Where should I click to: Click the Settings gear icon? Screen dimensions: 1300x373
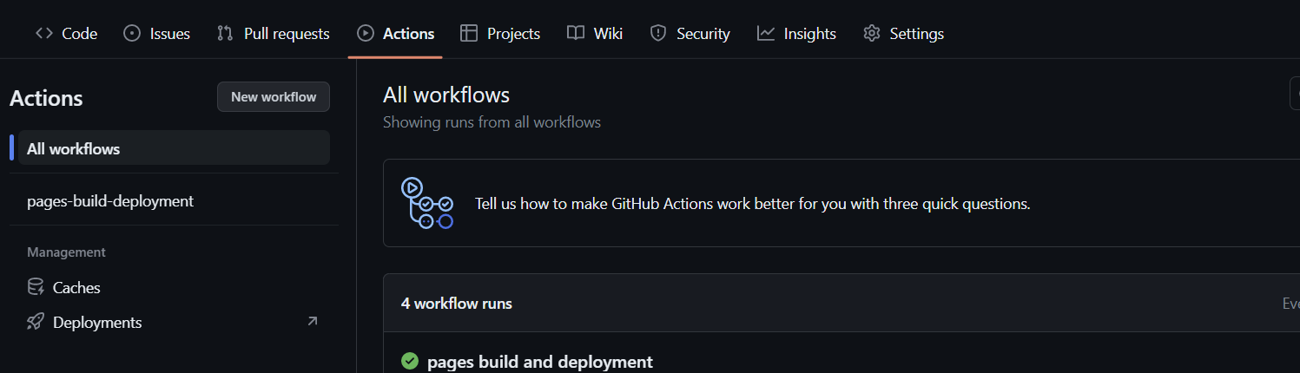click(872, 34)
